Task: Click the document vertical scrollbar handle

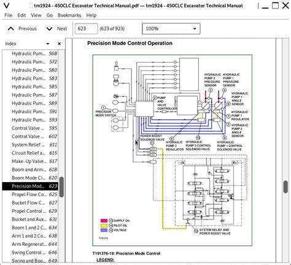Action: [x=285, y=187]
